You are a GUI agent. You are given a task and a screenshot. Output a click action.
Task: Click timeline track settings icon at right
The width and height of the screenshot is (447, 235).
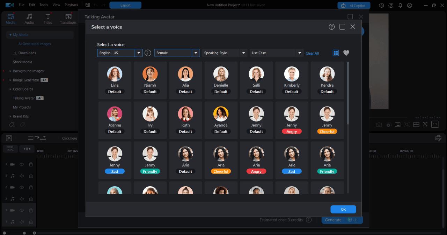pyautogui.click(x=439, y=138)
